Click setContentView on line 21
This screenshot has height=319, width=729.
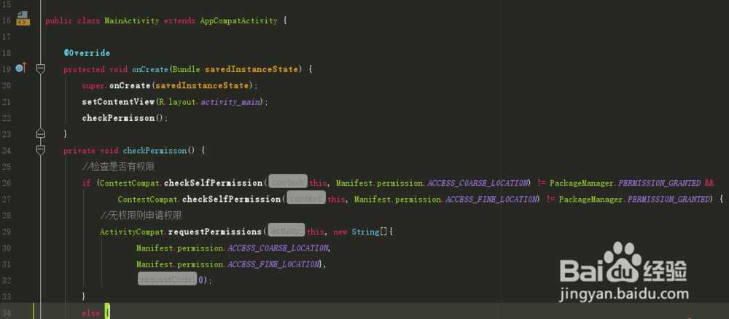tap(118, 102)
